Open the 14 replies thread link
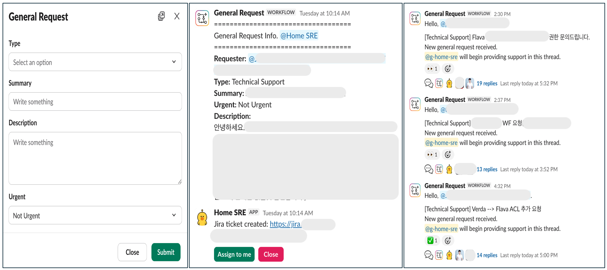 click(487, 255)
